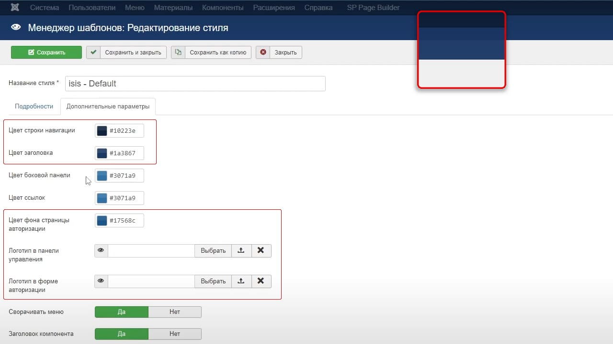
Task: Click the Цвет заголовка label
Action: coord(31,152)
